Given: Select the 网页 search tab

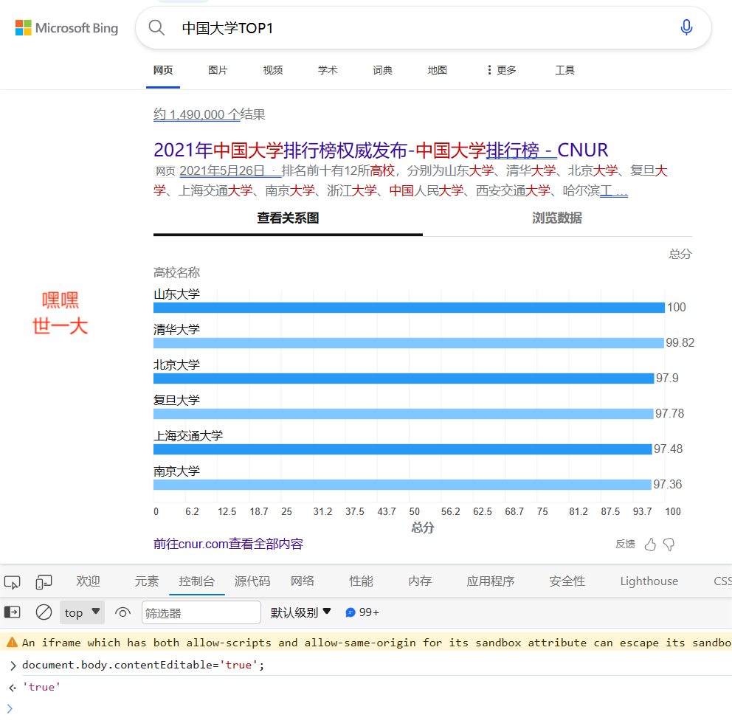Looking at the screenshot, I should (x=163, y=70).
